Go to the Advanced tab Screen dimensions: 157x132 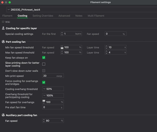tap(64, 16)
